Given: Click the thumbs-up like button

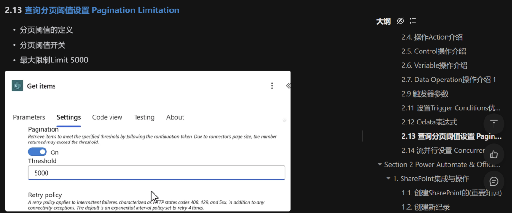Looking at the screenshot, I should [494, 154].
